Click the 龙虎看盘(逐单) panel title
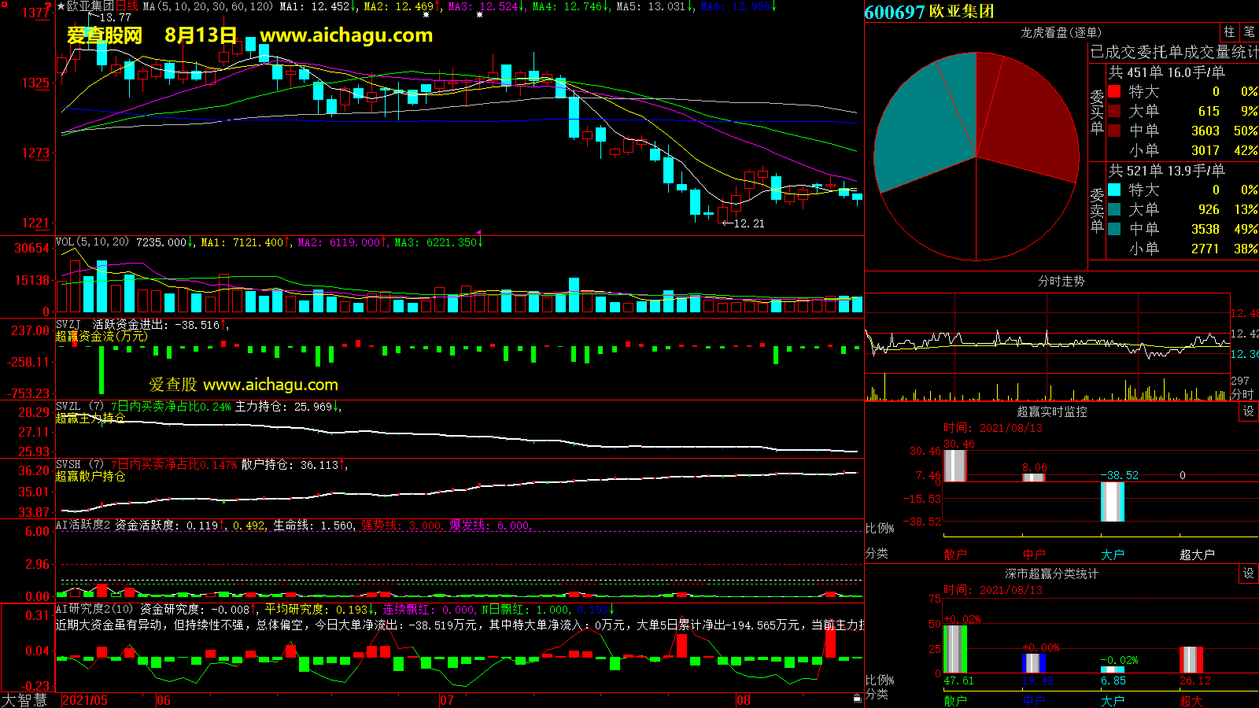 point(1061,32)
